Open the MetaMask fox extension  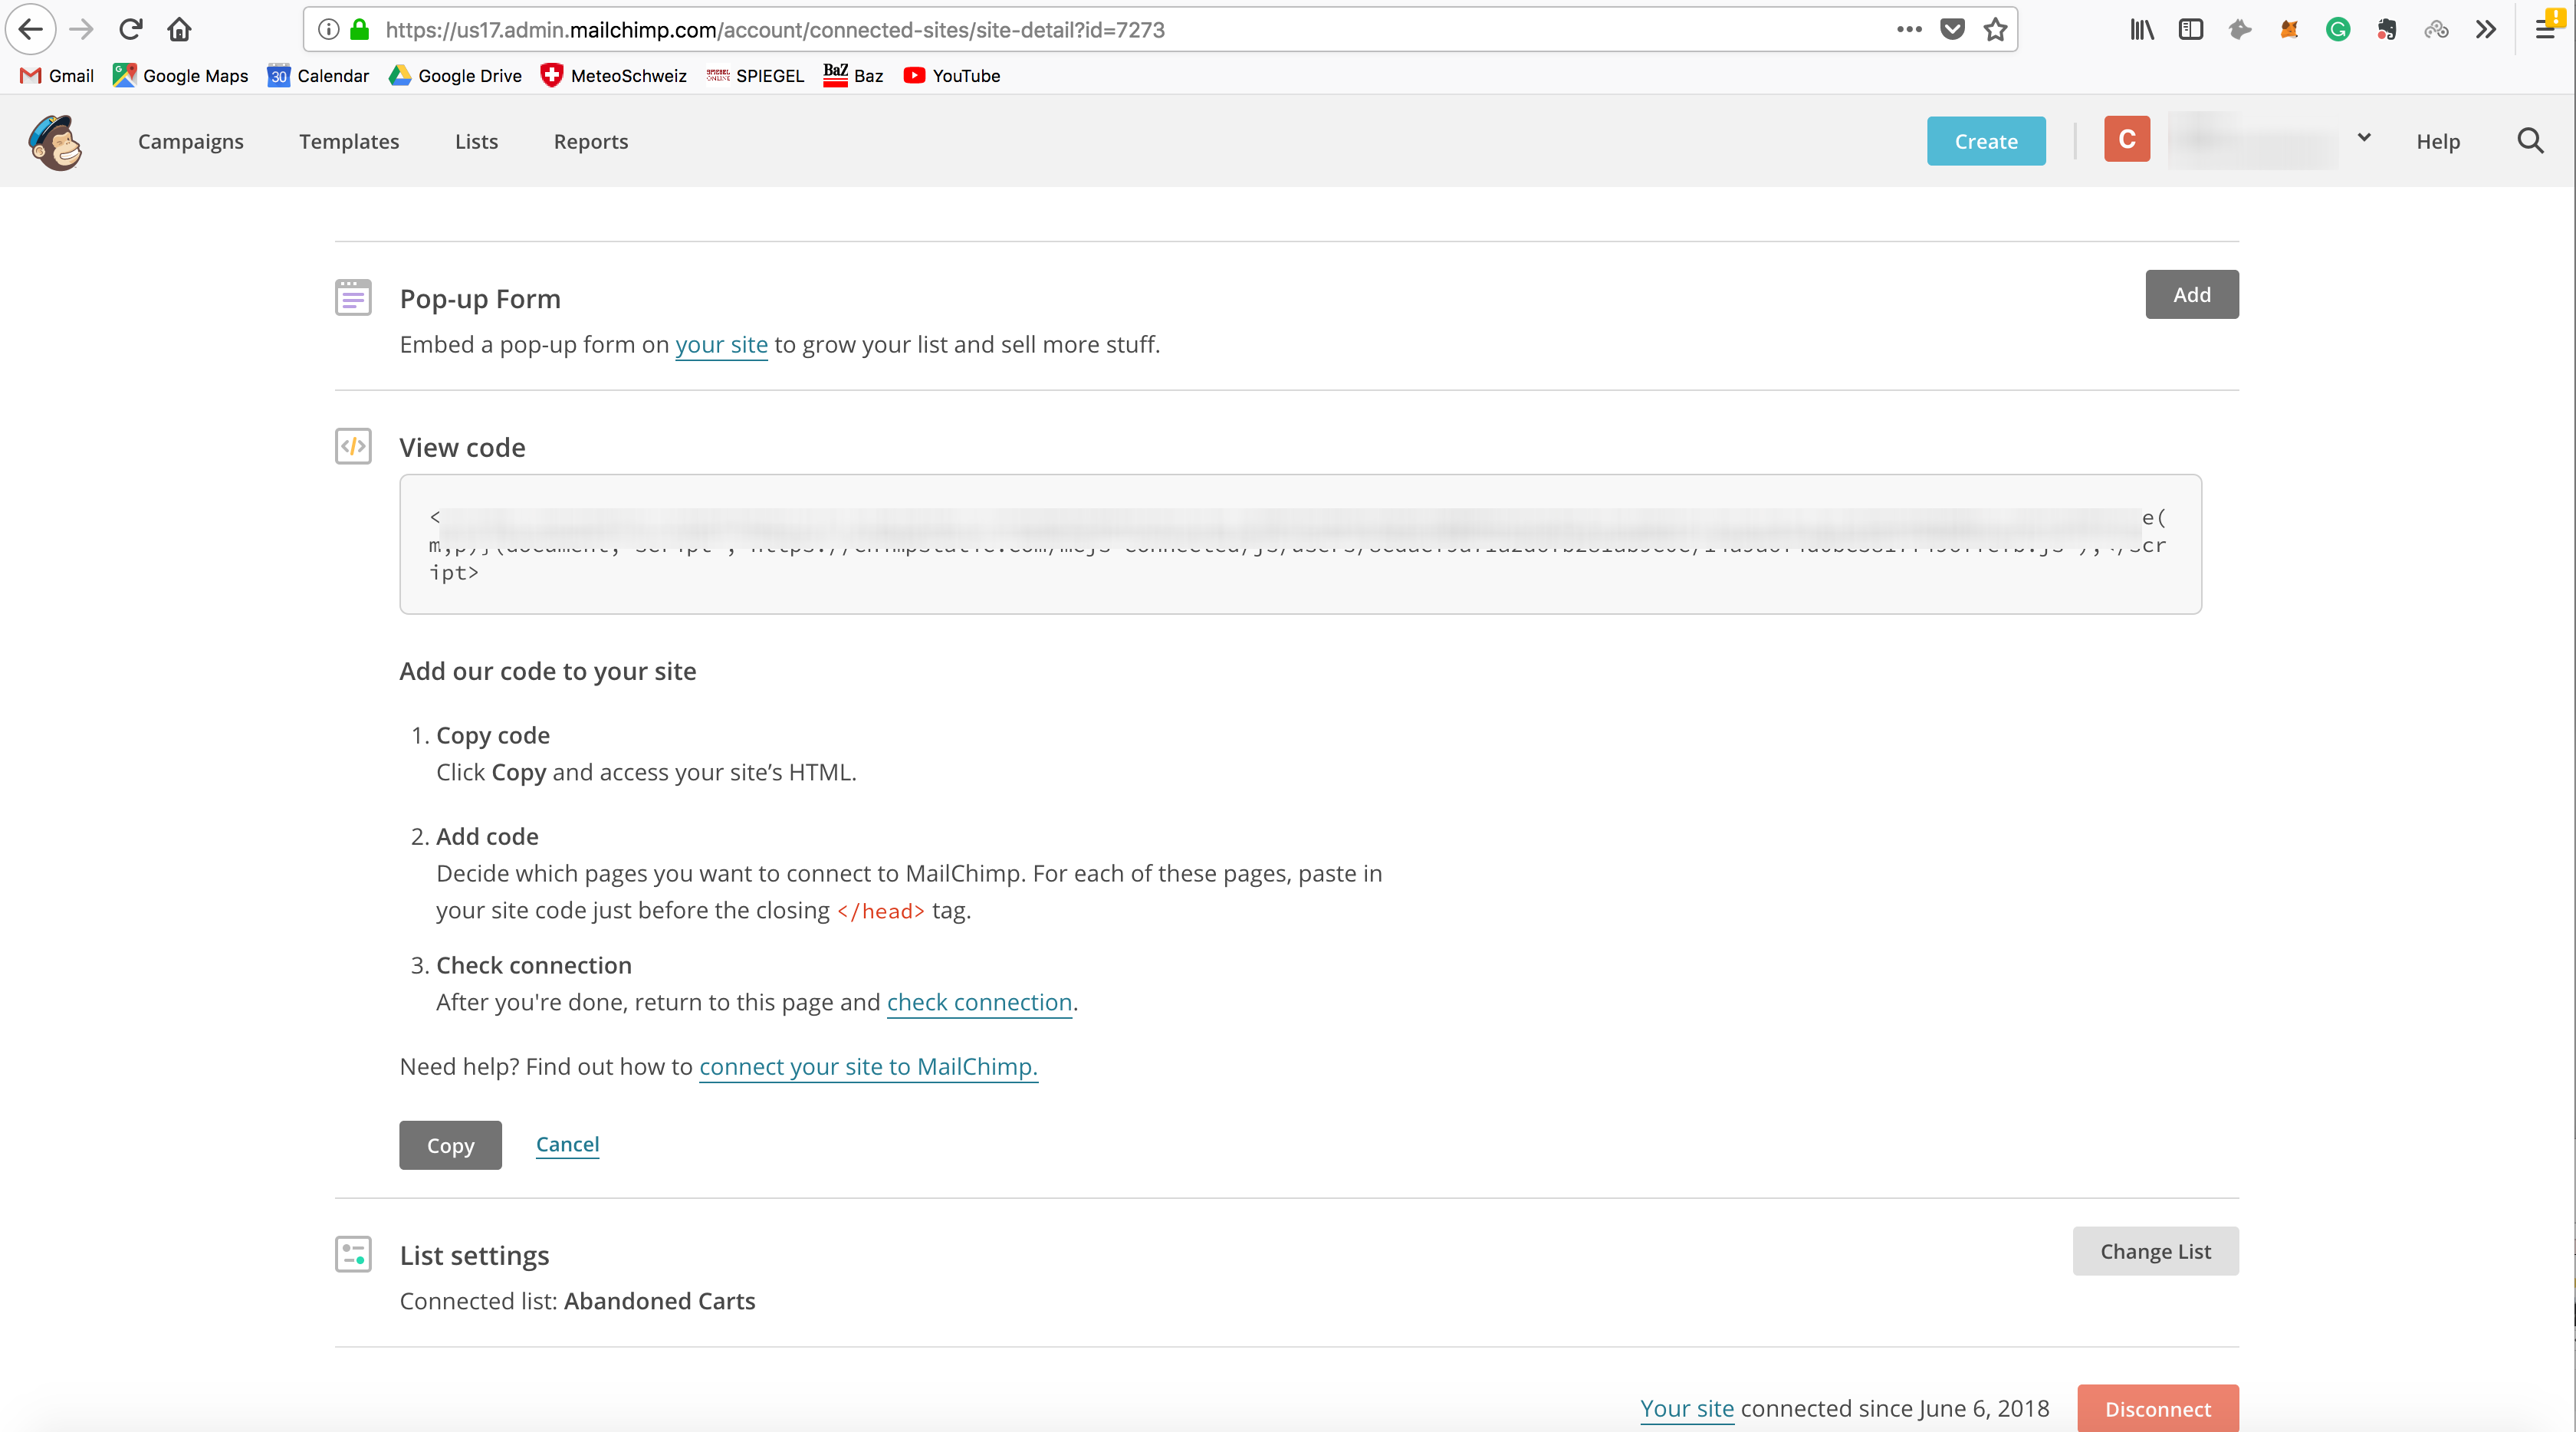click(x=2289, y=29)
